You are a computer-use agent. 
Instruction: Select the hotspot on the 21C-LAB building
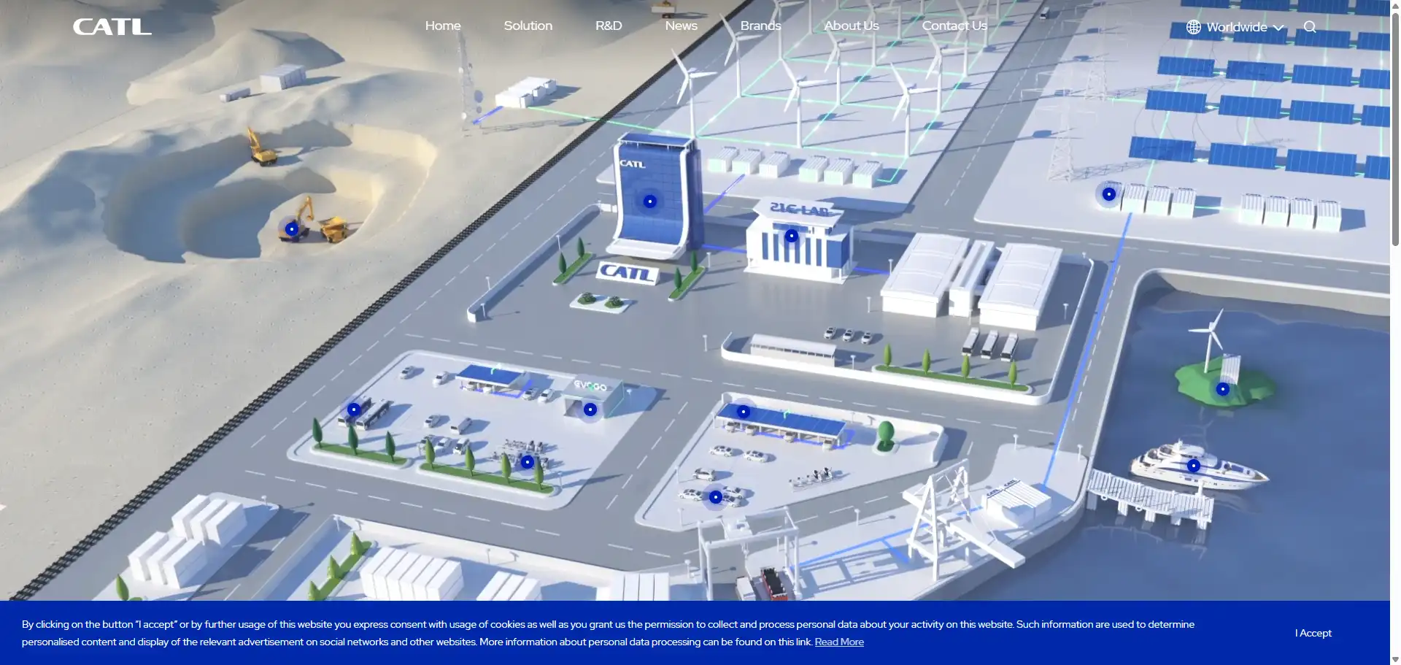pos(792,236)
